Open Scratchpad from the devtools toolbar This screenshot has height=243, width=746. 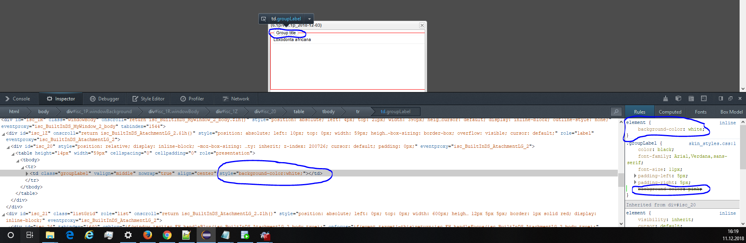coord(691,99)
